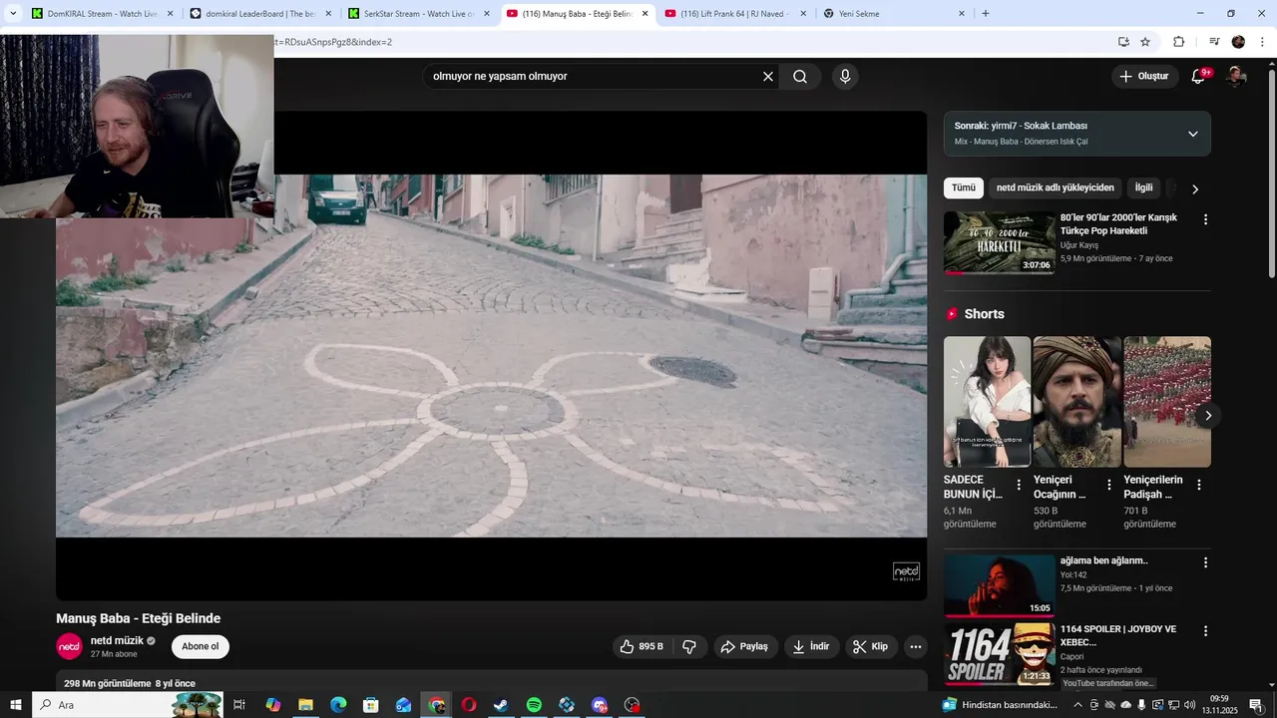Open options for Yeniçeri Ocağının short

[x=1108, y=485]
